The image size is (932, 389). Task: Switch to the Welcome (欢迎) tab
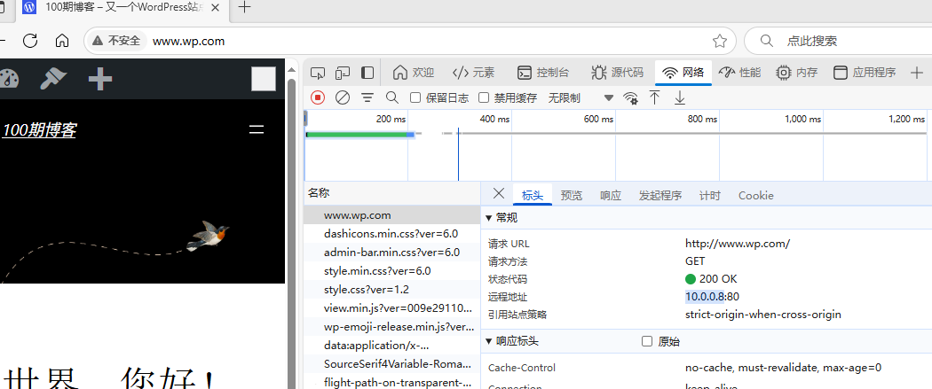(414, 73)
